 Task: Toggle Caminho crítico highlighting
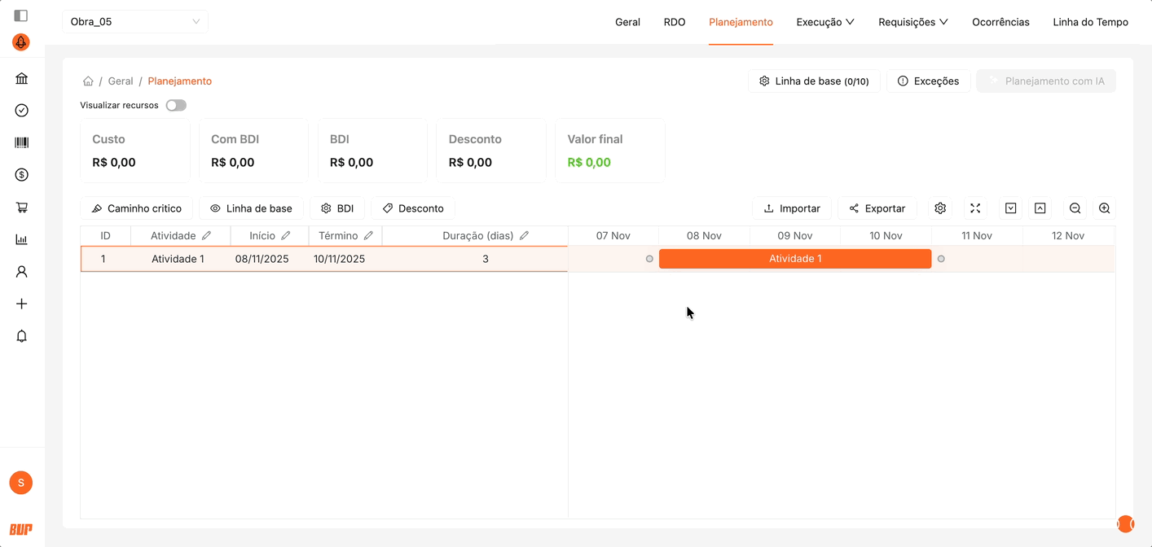click(x=137, y=208)
